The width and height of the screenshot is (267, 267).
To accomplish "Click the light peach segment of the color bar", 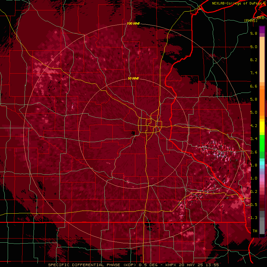I will (262, 61).
